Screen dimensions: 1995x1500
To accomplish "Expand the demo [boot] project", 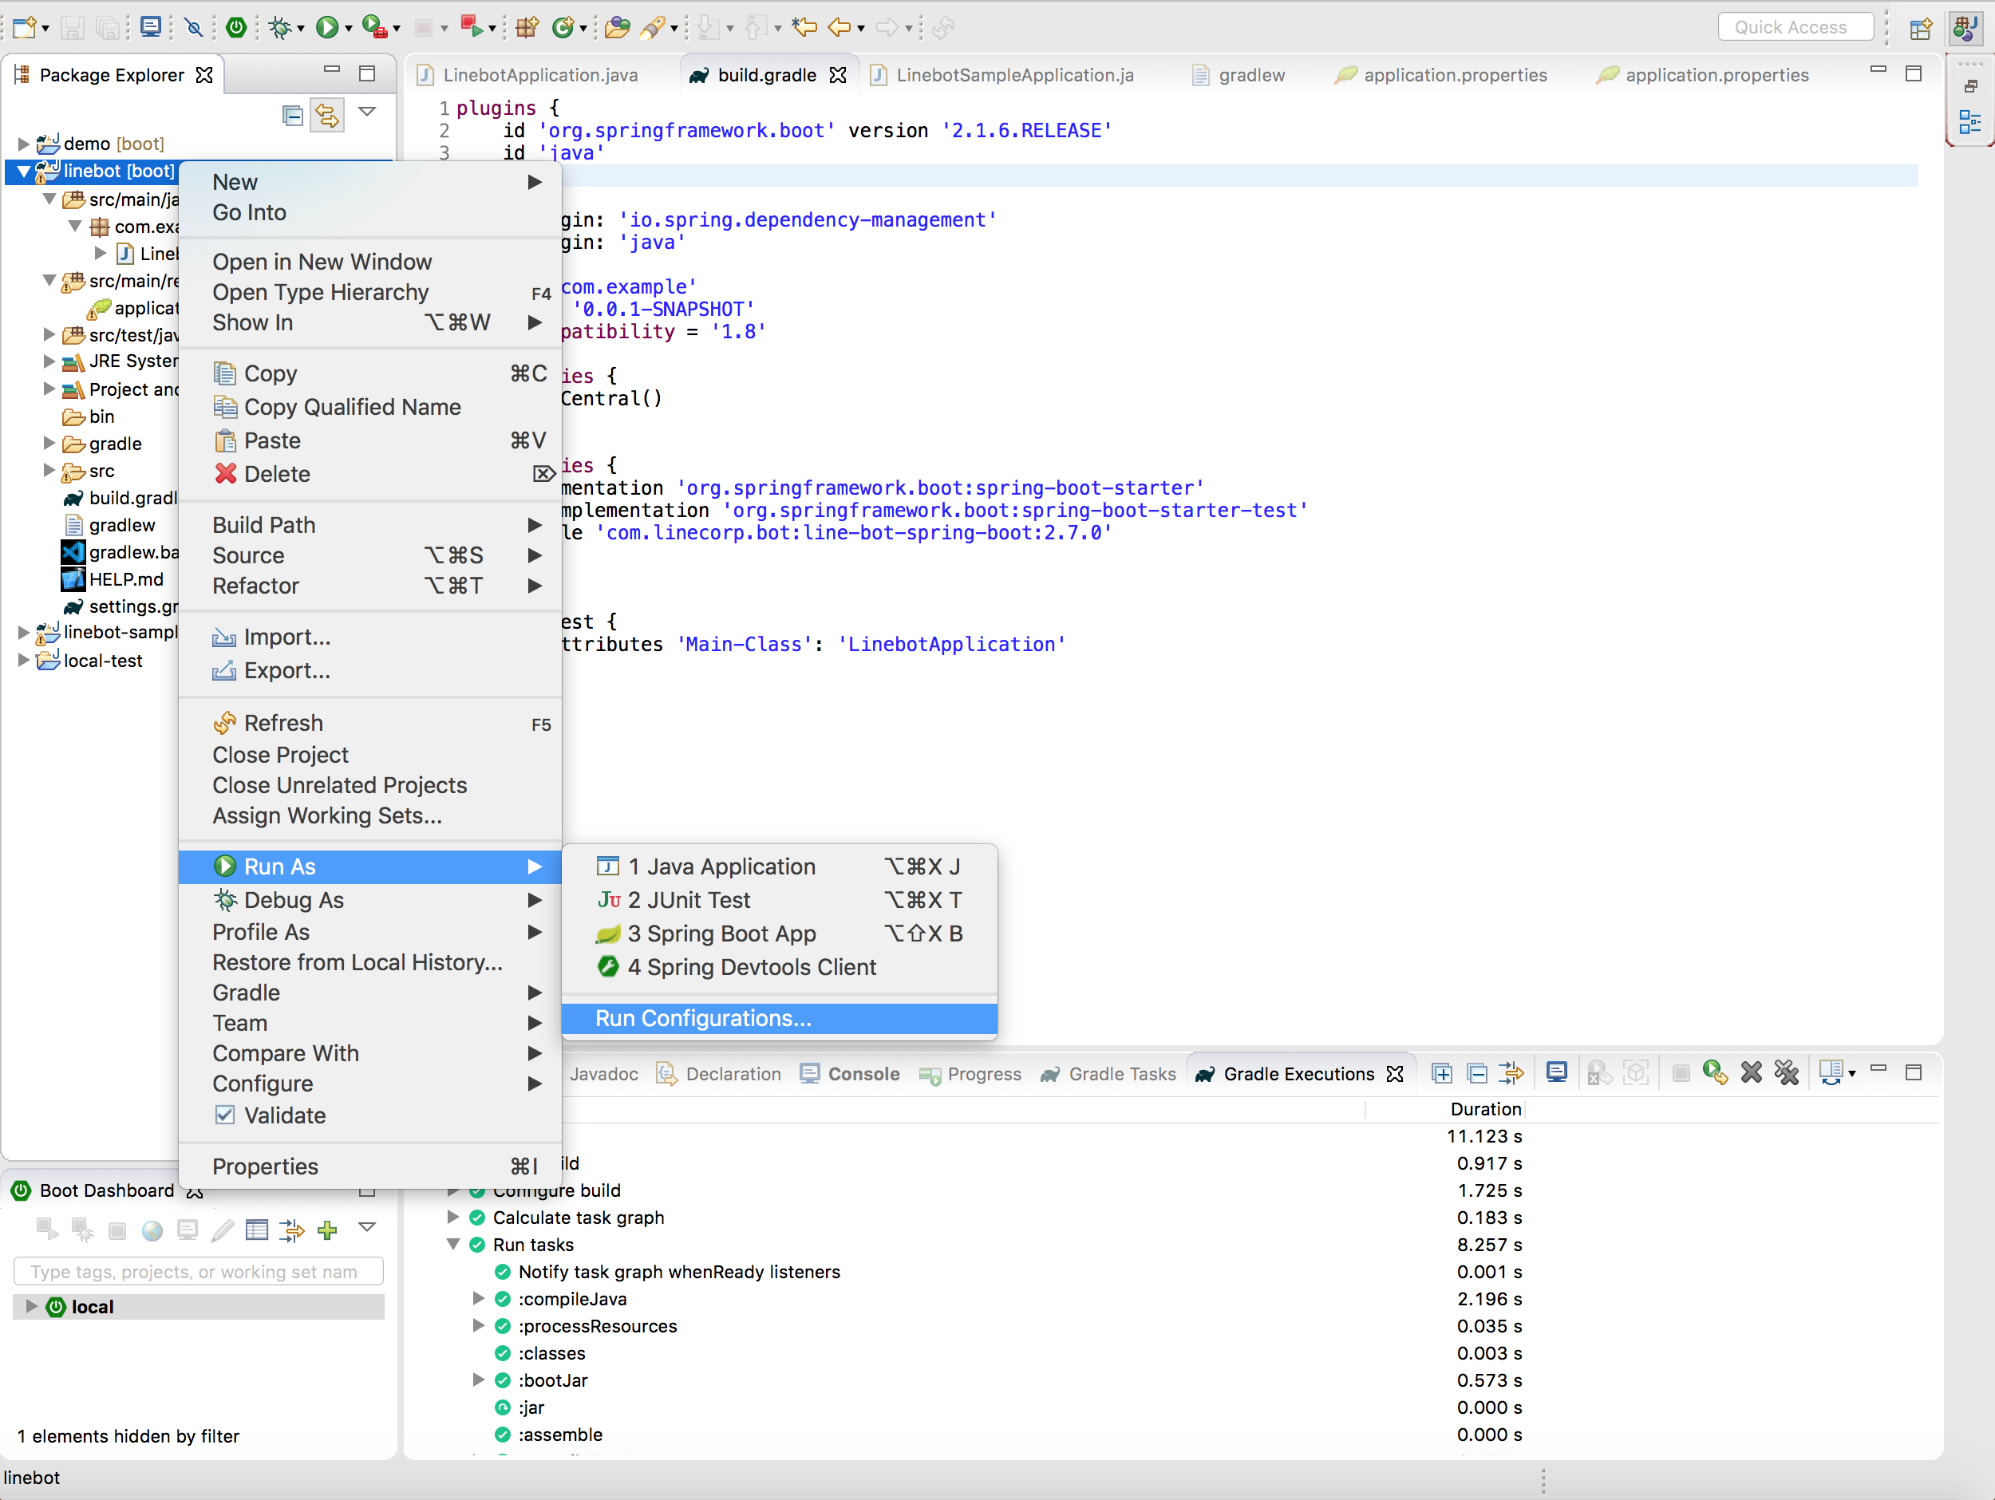I will tap(23, 144).
